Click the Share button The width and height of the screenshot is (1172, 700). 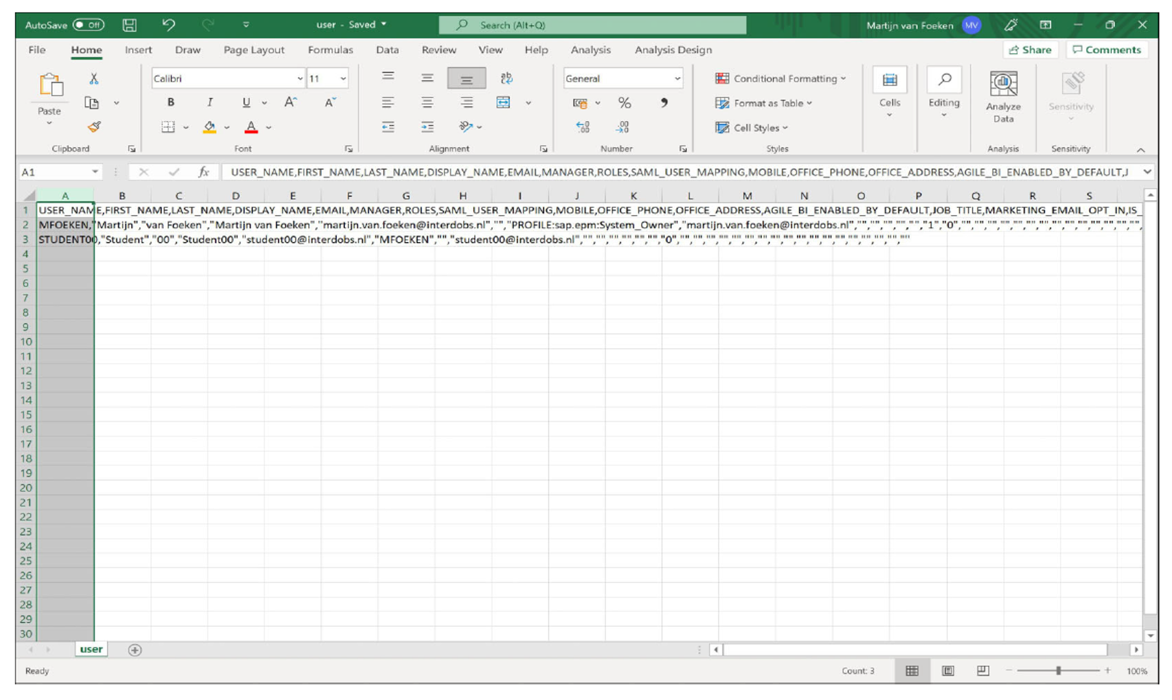coord(1030,50)
